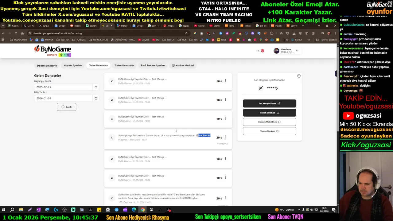This screenshot has width=393, height=221.
Task: Open calendar picker for Bitiş Tarihi
Action: pyautogui.click(x=96, y=98)
